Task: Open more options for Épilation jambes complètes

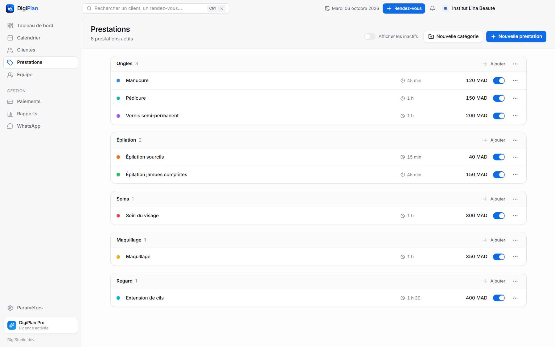Action: [x=515, y=175]
